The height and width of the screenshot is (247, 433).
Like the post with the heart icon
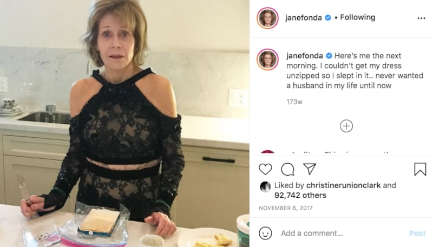pyautogui.click(x=265, y=169)
